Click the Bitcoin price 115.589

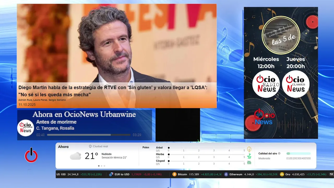tap(194, 174)
